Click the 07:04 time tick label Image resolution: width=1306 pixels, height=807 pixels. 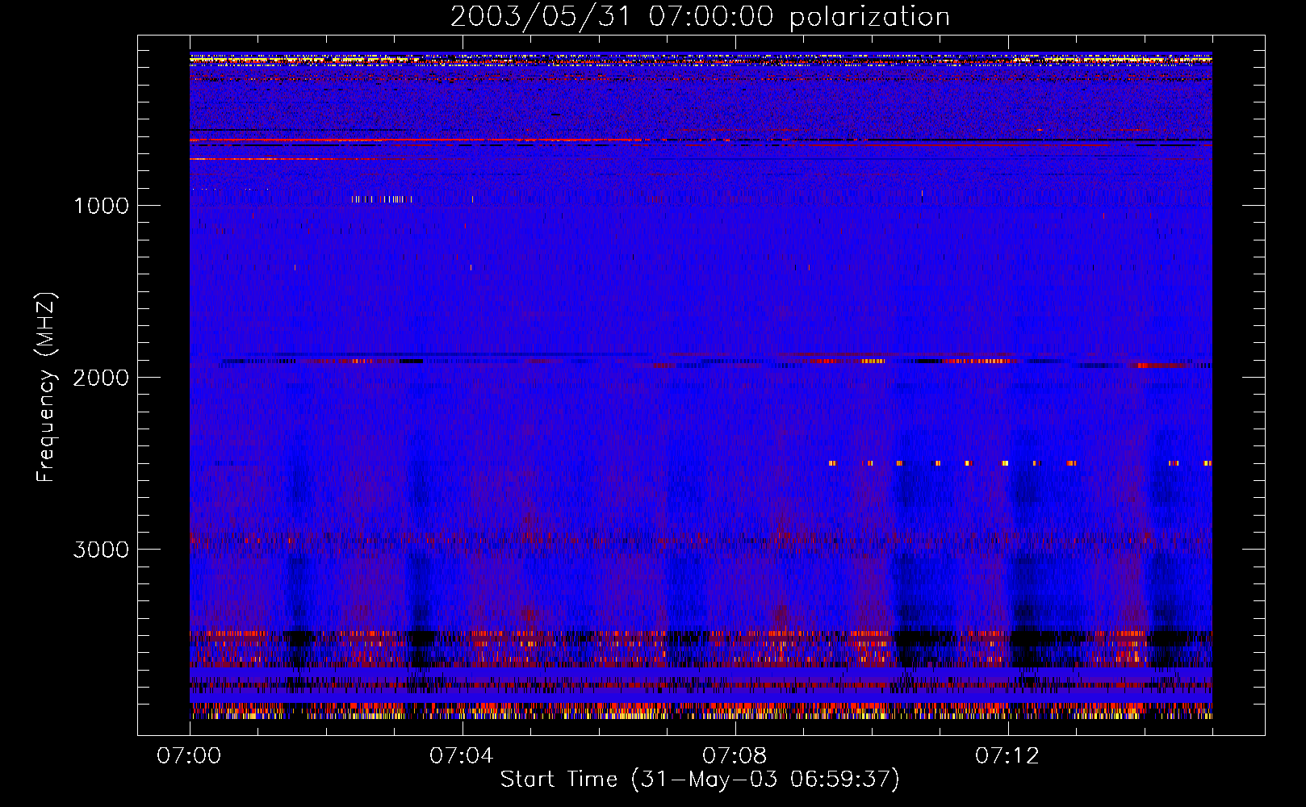(462, 756)
